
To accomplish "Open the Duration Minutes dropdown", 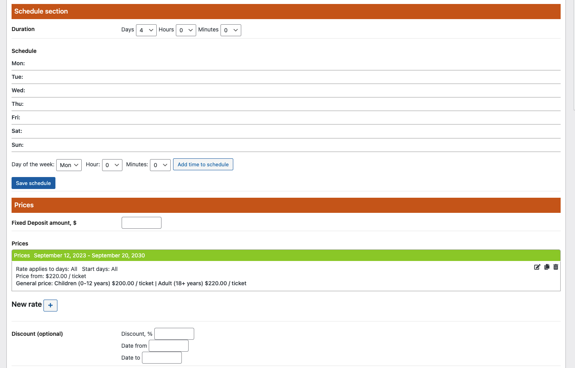I will pos(230,30).
